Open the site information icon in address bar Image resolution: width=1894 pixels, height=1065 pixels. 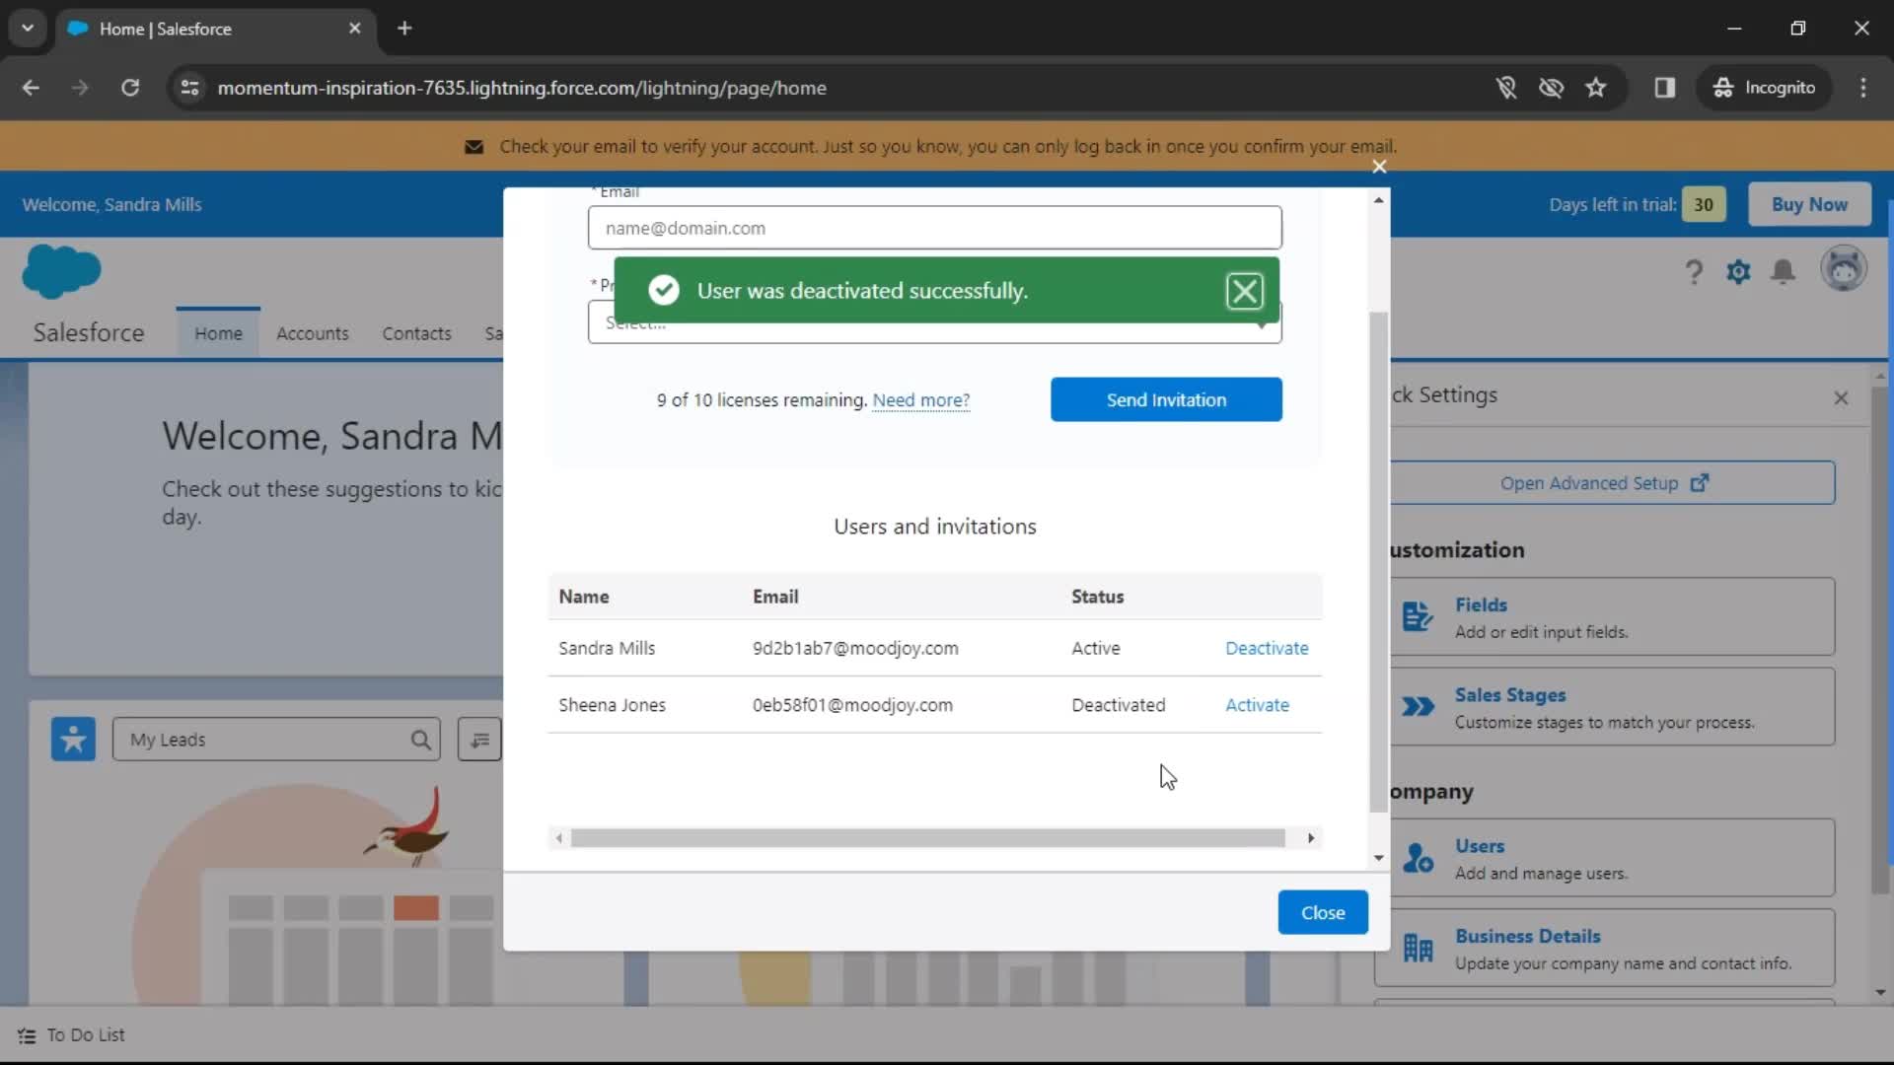(189, 88)
